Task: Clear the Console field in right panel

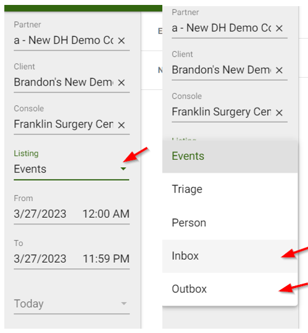Action: (x=279, y=113)
